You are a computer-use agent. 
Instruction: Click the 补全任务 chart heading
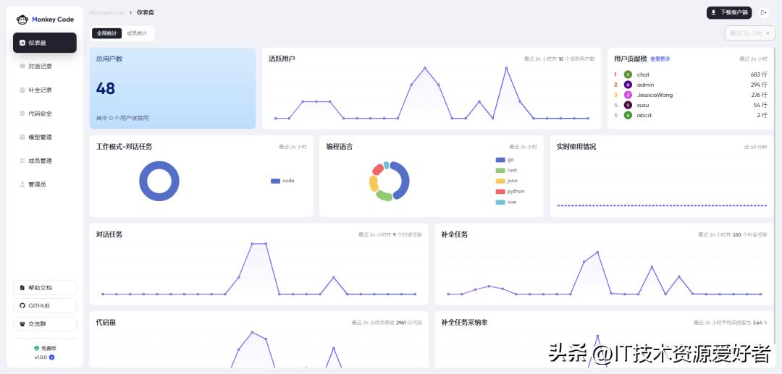coord(454,234)
